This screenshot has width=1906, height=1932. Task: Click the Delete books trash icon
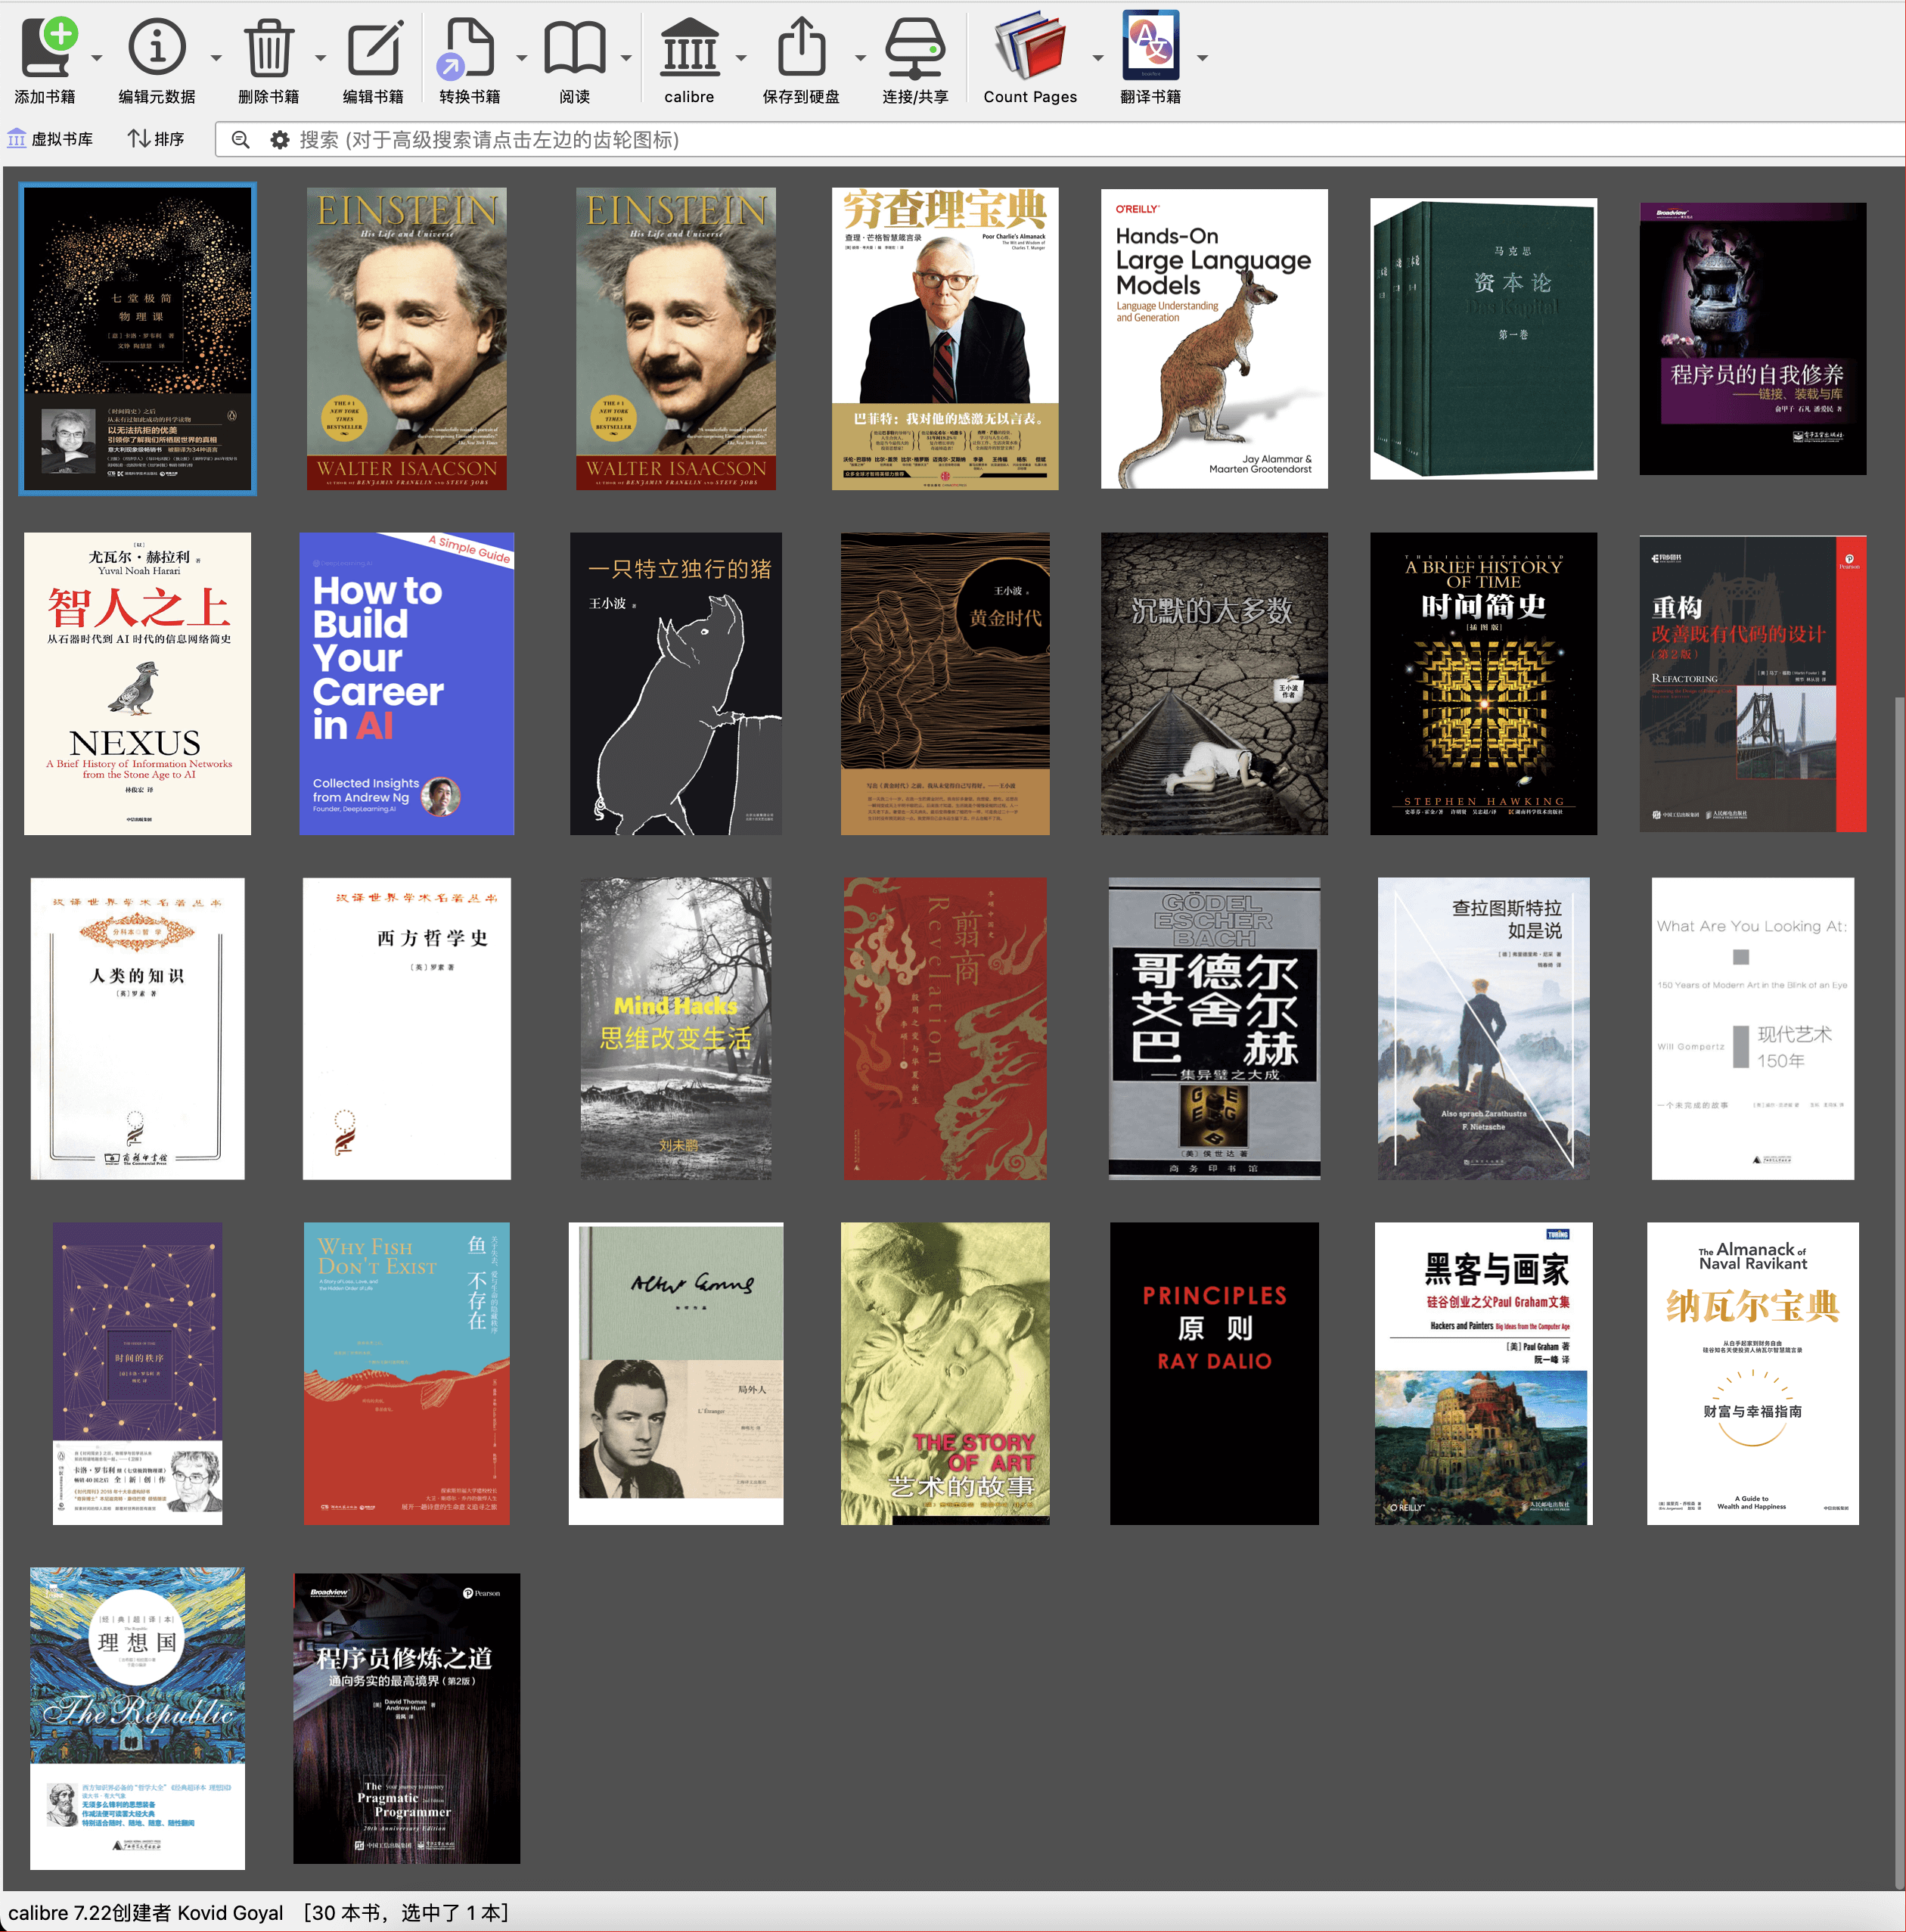pos(268,48)
